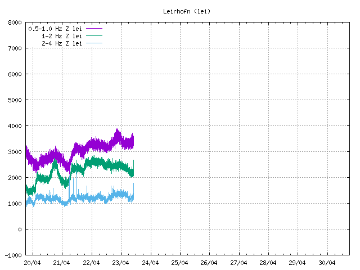360x270 pixels.
Task: Click the green legend line sample
Action: 94,36
